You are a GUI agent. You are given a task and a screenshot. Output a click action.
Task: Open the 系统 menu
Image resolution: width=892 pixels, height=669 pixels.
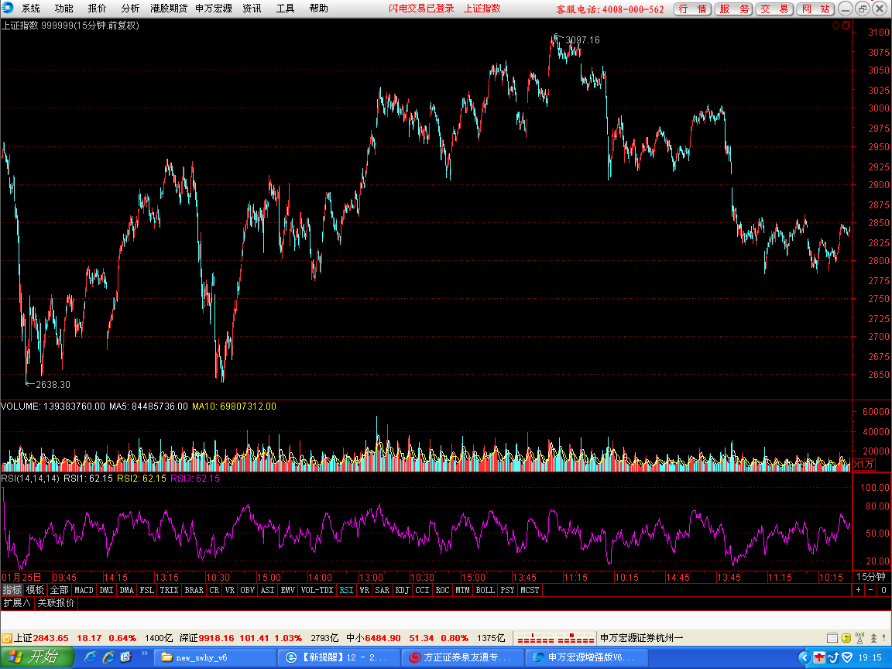tap(31, 8)
